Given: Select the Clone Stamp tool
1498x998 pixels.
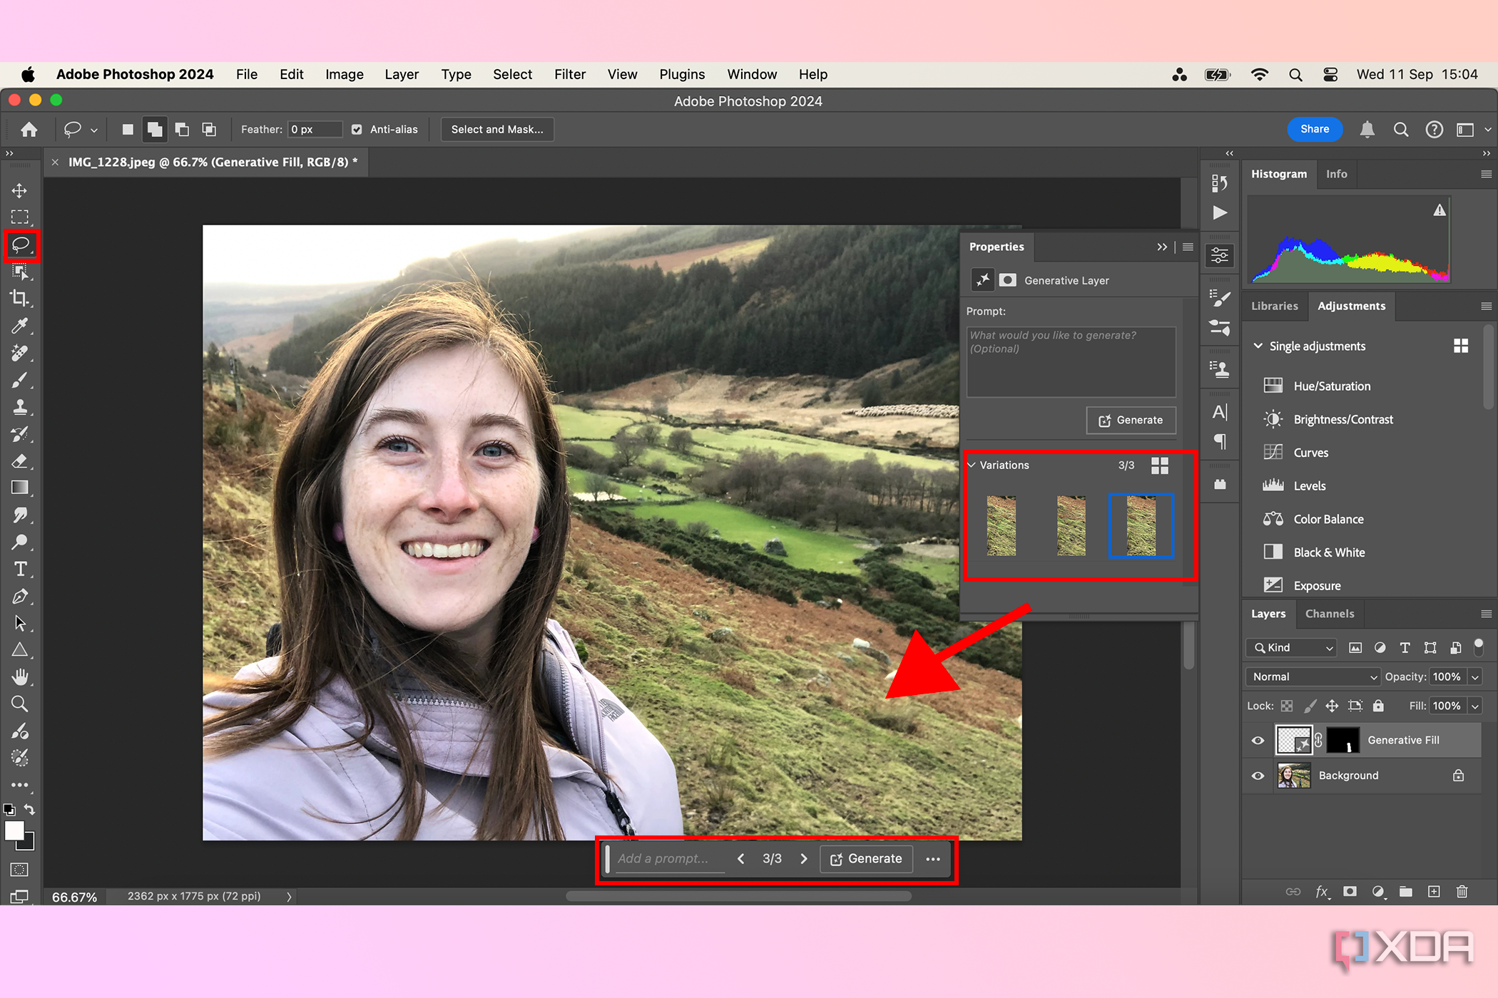Looking at the screenshot, I should pyautogui.click(x=20, y=407).
